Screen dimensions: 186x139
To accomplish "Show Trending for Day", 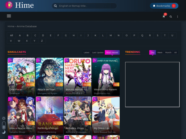I will pos(153,53).
